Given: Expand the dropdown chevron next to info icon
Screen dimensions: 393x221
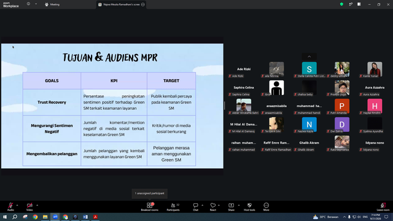Looking at the screenshot, I should point(36,4).
